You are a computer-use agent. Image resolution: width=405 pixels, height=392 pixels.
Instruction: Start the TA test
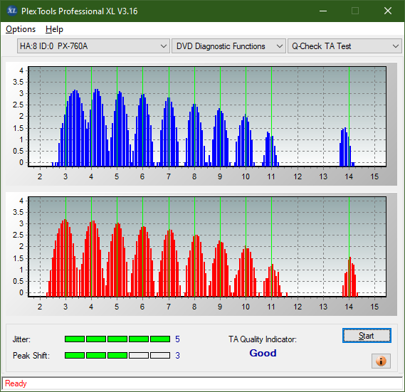[367, 336]
